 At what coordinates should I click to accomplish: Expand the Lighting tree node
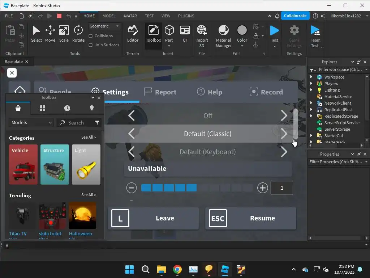tap(311, 90)
